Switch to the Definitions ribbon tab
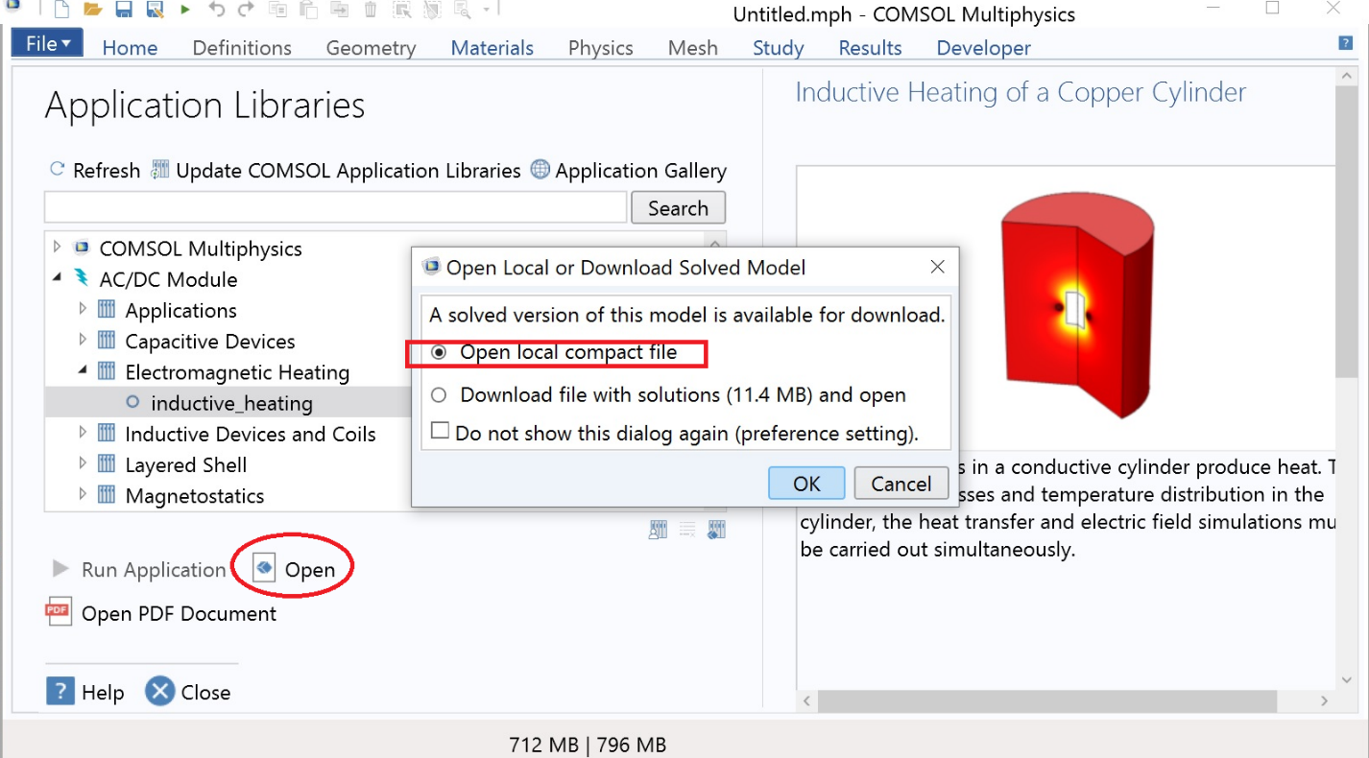The image size is (1369, 758). pyautogui.click(x=242, y=47)
